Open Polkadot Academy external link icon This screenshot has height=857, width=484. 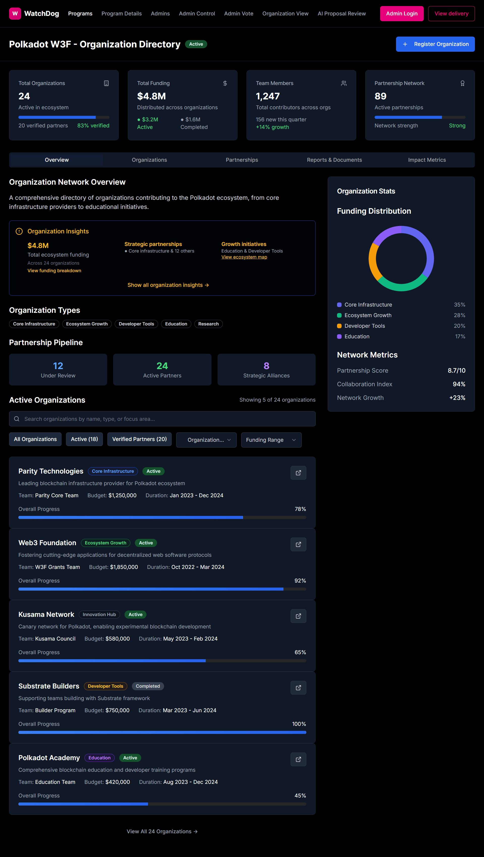[298, 759]
